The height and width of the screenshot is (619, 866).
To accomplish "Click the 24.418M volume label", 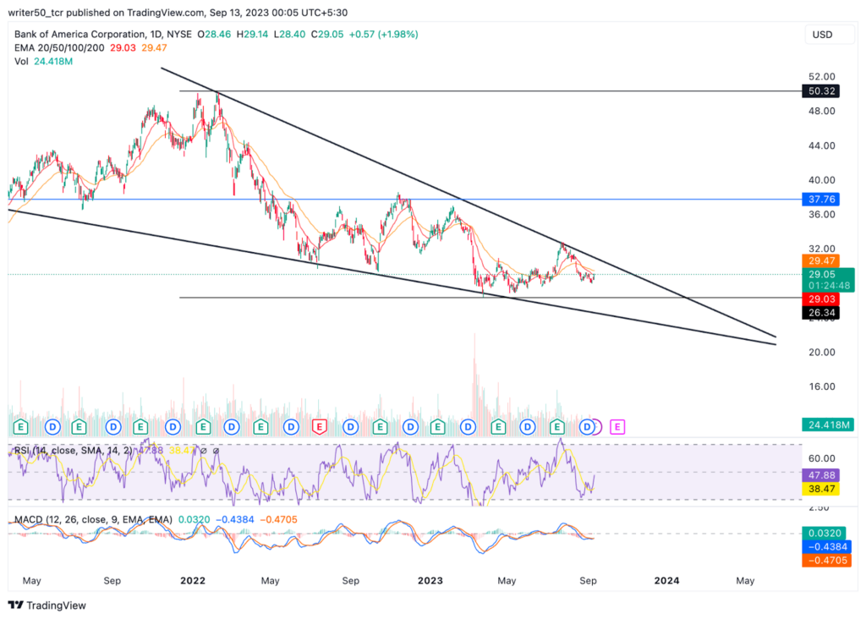I will (x=828, y=425).
